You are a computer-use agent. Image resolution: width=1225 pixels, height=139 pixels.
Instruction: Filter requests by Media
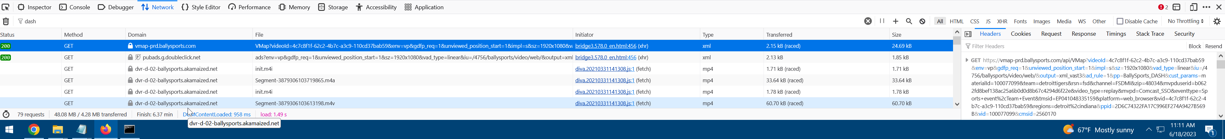pos(1064,21)
